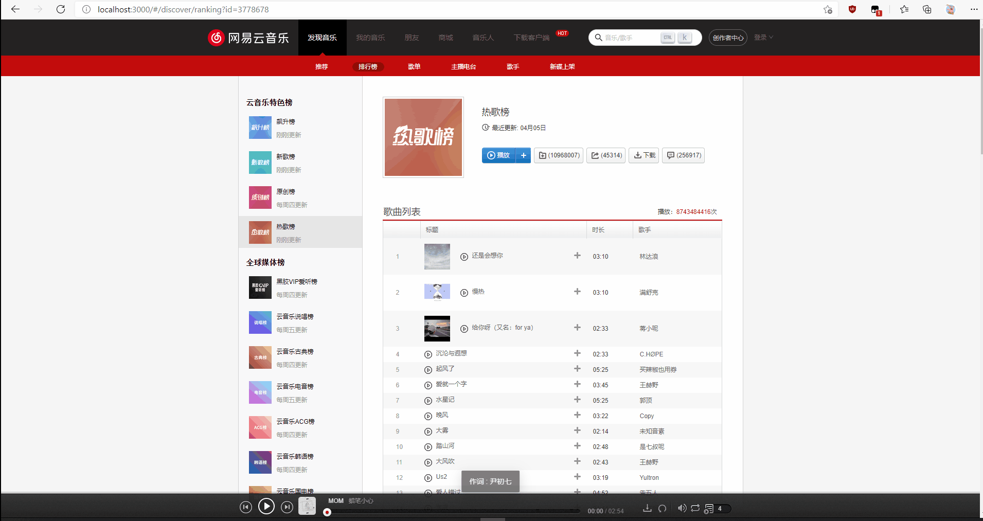Image resolution: width=983 pixels, height=521 pixels.
Task: Open the browser settings and more menu
Action: pyautogui.click(x=974, y=9)
